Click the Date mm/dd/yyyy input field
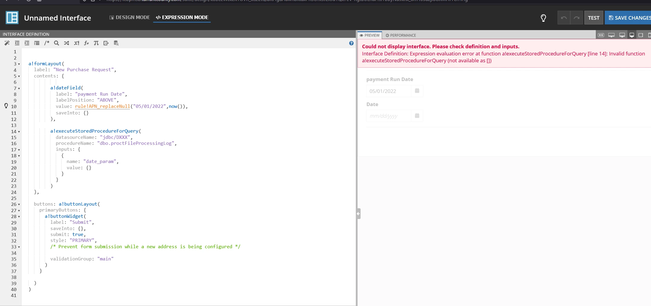Viewport: 651px width, 306px height. coord(389,116)
